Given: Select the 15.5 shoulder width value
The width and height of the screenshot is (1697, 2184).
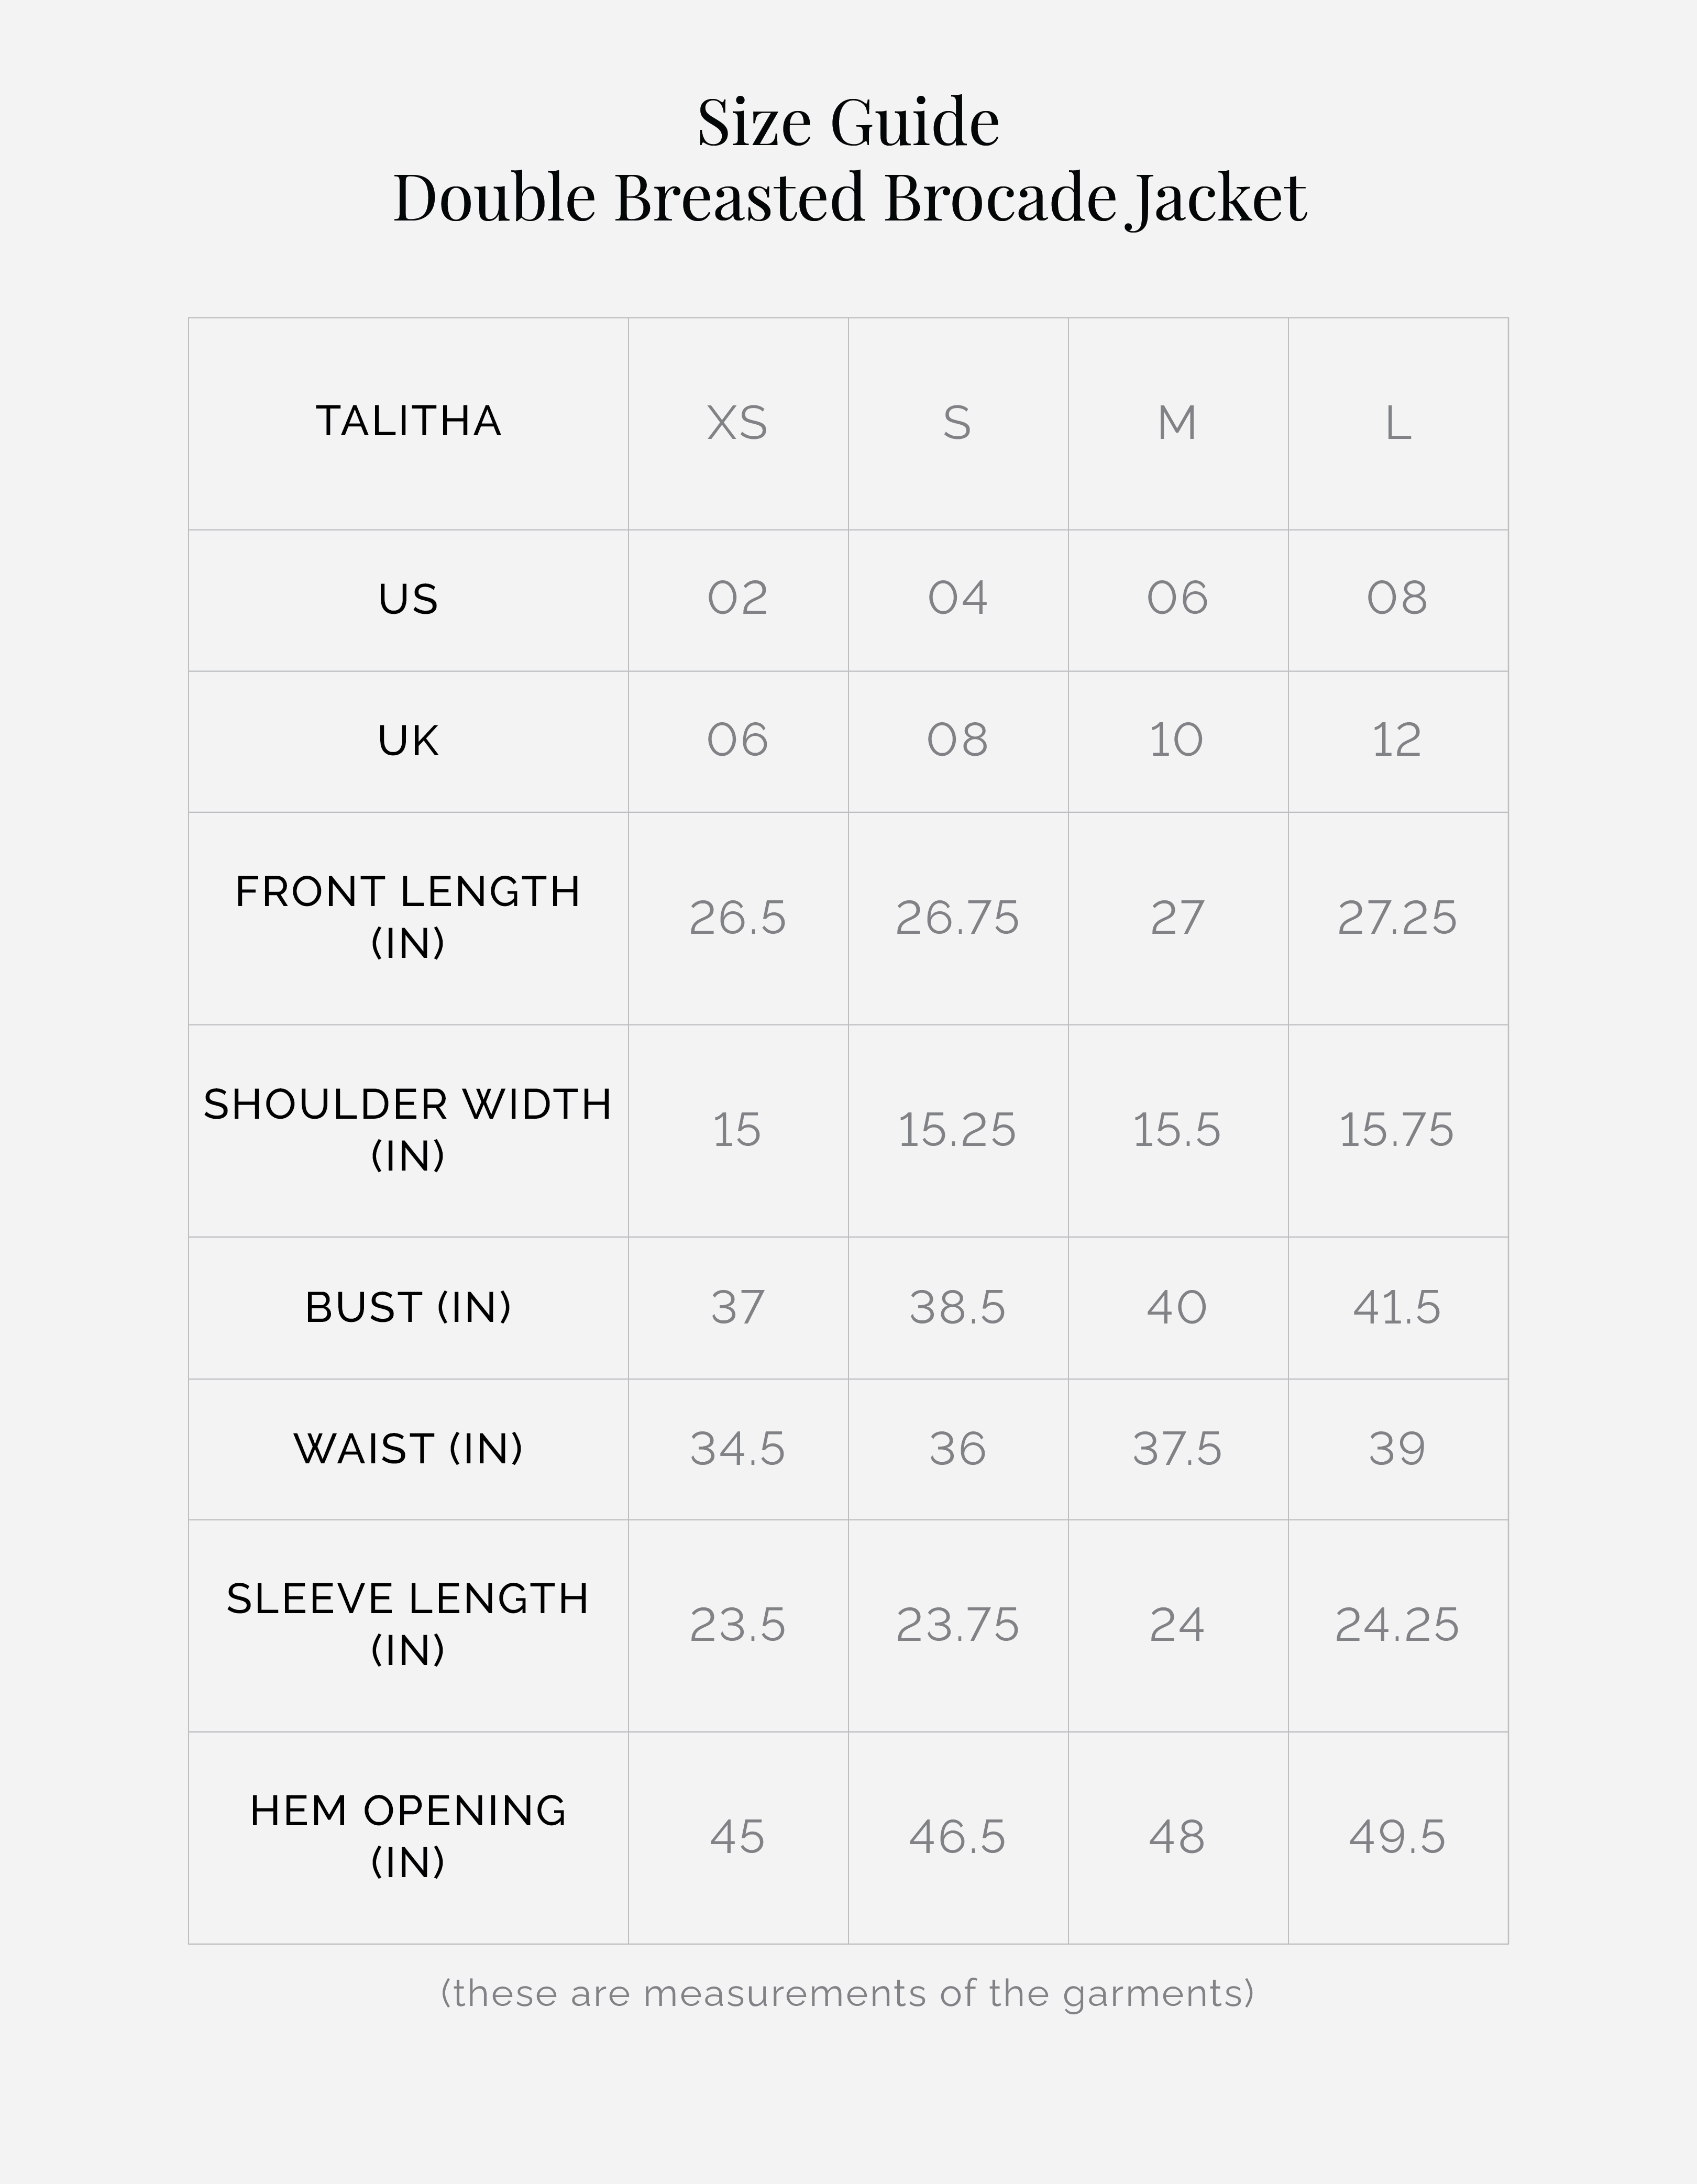Looking at the screenshot, I should pyautogui.click(x=1176, y=1131).
